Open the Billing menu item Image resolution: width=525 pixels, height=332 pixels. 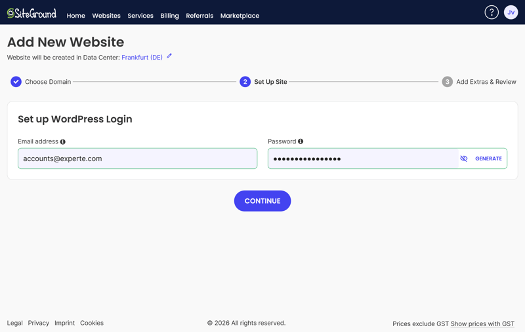pos(169,16)
